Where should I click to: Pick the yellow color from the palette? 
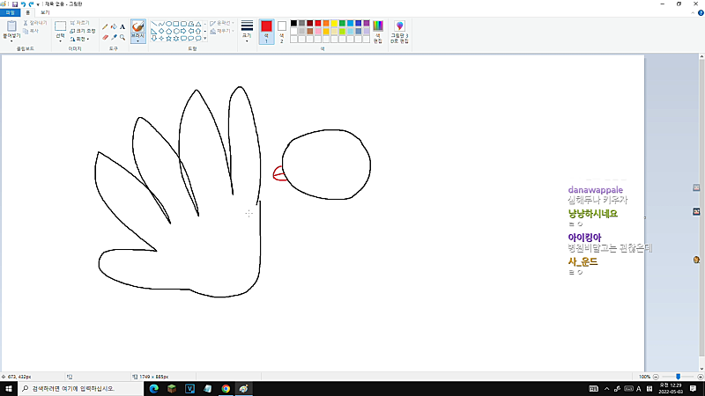point(334,24)
